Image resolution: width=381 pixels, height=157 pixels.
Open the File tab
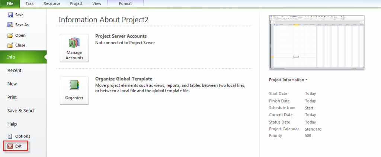10,3
